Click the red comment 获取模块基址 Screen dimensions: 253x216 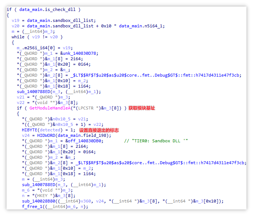coord(141,108)
